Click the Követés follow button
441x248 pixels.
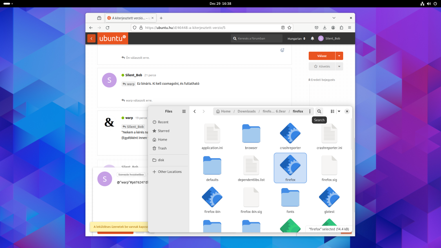click(x=322, y=66)
